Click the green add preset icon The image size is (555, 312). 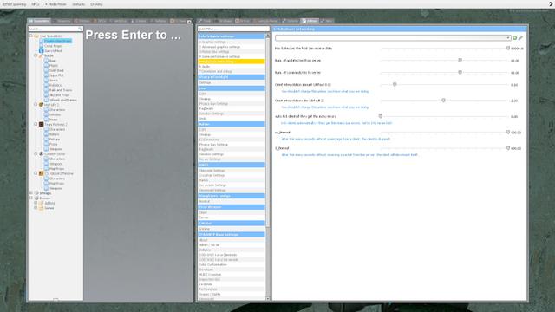[515, 38]
